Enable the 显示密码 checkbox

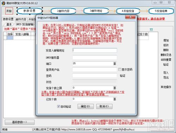[x=120, y=69]
